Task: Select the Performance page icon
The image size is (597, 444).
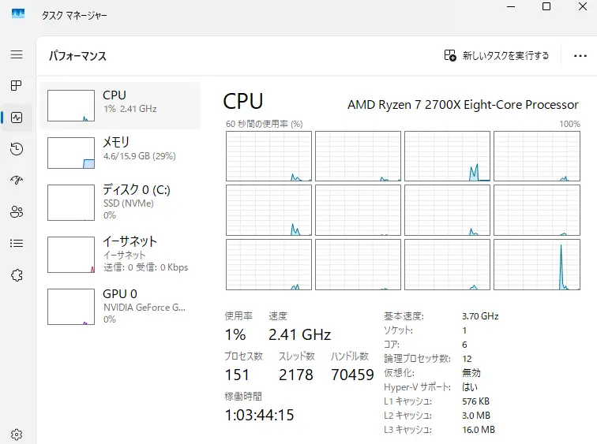Action: (17, 118)
